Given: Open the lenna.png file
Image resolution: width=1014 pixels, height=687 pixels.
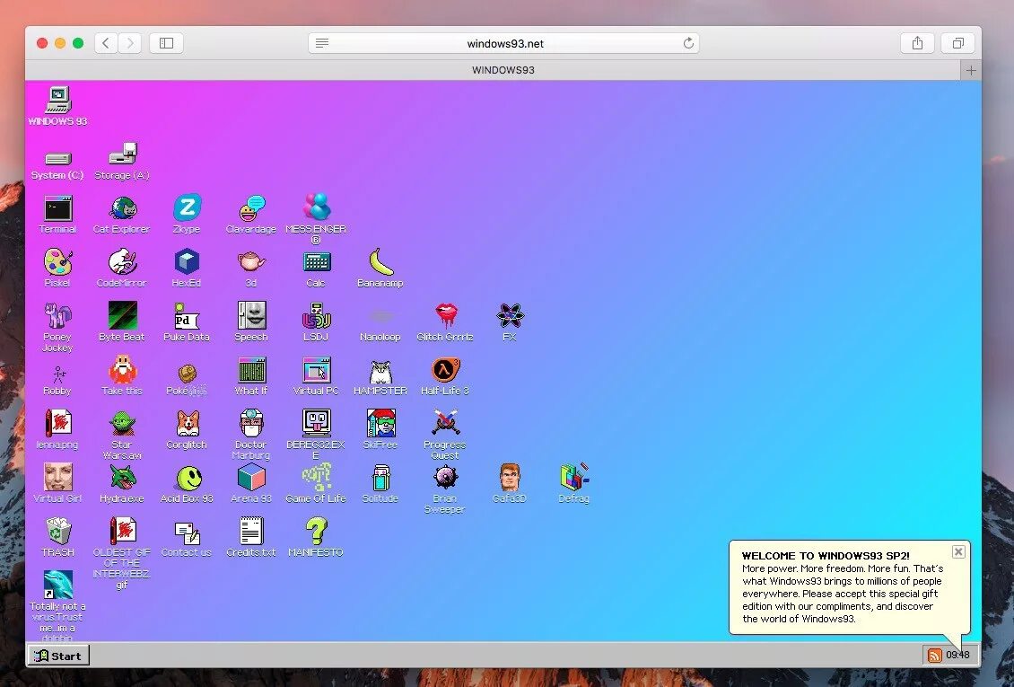Looking at the screenshot, I should tap(57, 423).
